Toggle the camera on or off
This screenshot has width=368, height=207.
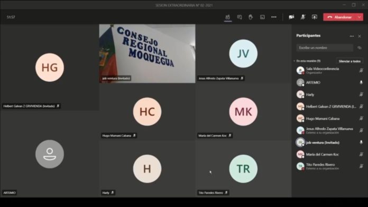291,17
